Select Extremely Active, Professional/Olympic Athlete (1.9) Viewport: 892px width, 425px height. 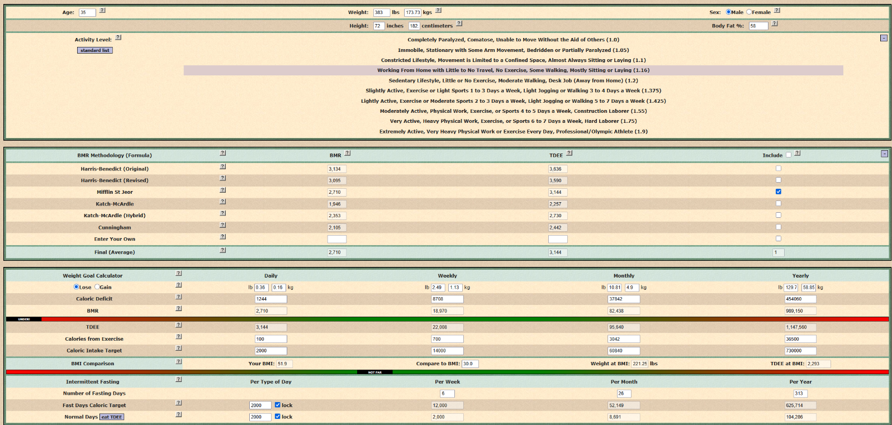click(x=513, y=132)
